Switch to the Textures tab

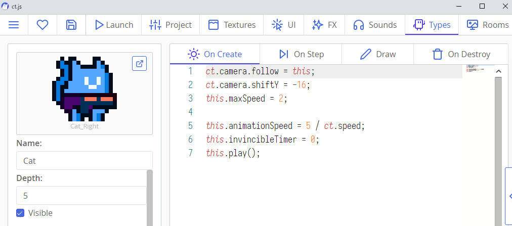(232, 25)
